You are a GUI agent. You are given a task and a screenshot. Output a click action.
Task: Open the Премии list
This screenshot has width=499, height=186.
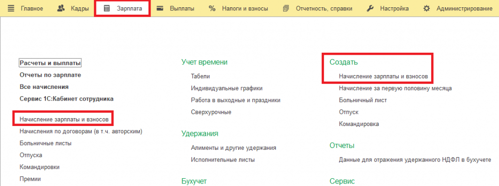click(x=30, y=179)
